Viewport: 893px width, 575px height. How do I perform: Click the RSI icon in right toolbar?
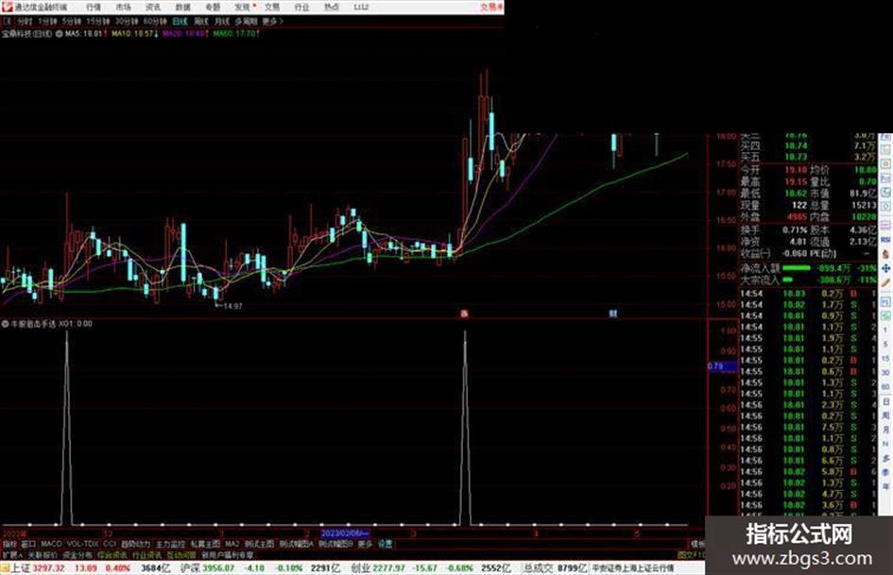885,239
